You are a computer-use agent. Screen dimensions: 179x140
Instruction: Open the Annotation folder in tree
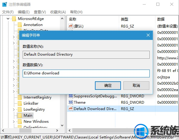33,25
